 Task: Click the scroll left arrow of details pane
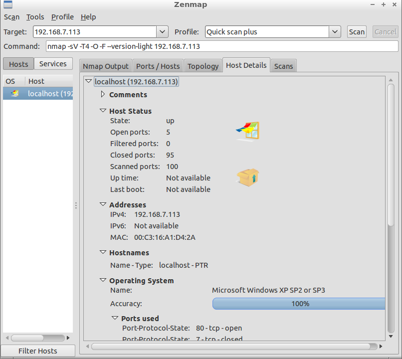88,347
